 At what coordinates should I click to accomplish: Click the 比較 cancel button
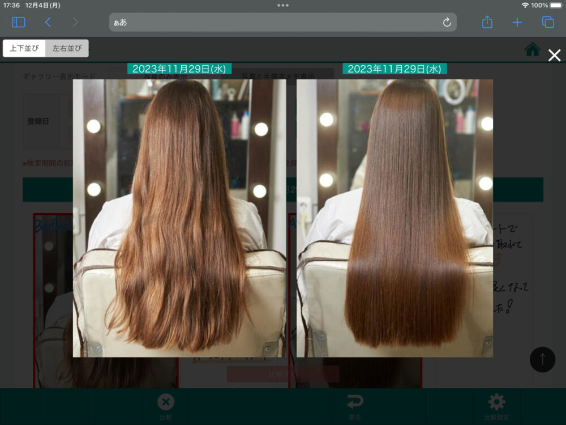pos(165,406)
